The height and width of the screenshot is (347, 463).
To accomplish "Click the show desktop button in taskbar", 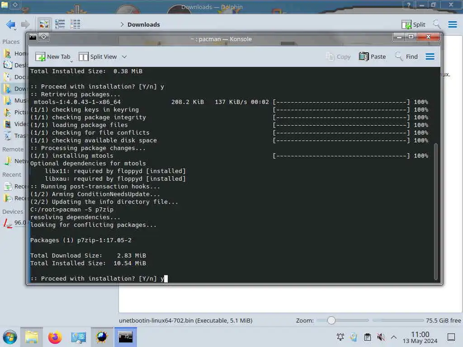I will click(x=451, y=337).
